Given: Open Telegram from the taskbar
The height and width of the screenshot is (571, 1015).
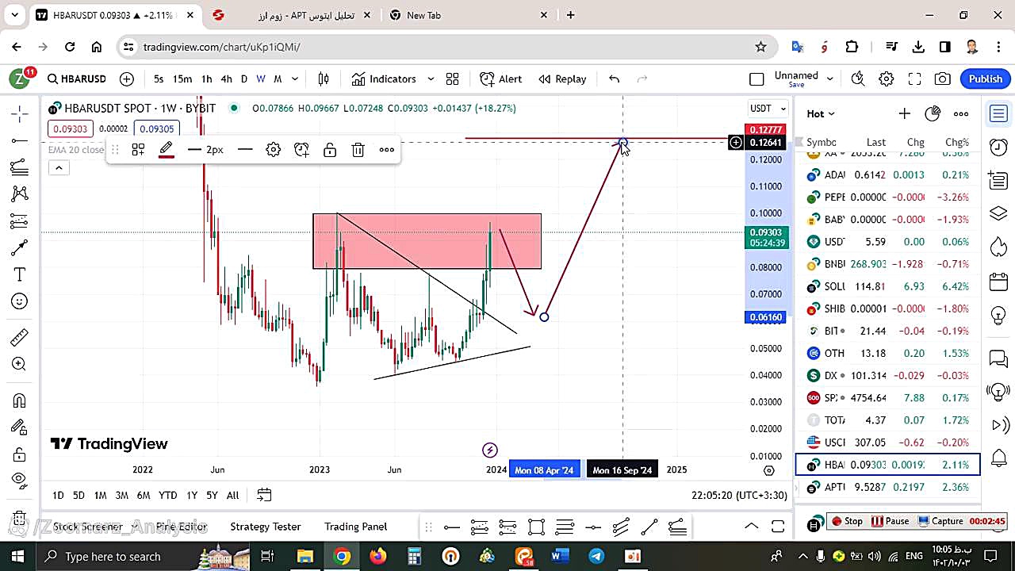Looking at the screenshot, I should (596, 556).
